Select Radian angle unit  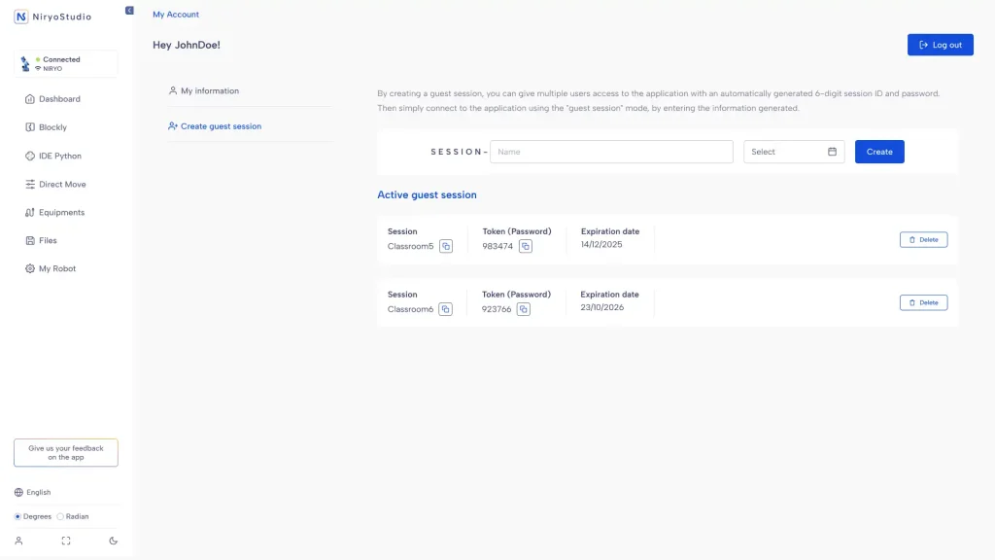click(60, 516)
